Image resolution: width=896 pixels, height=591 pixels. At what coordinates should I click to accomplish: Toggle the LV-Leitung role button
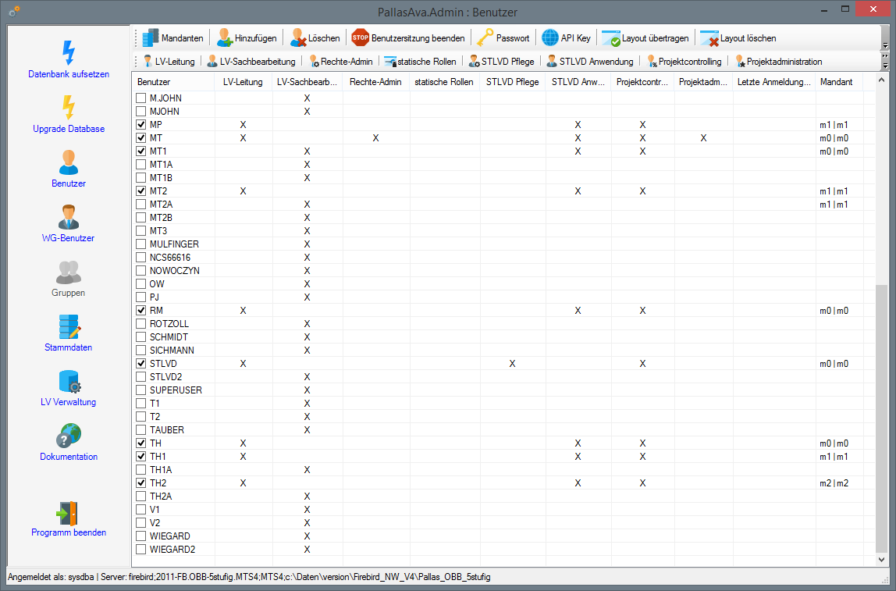(x=169, y=61)
